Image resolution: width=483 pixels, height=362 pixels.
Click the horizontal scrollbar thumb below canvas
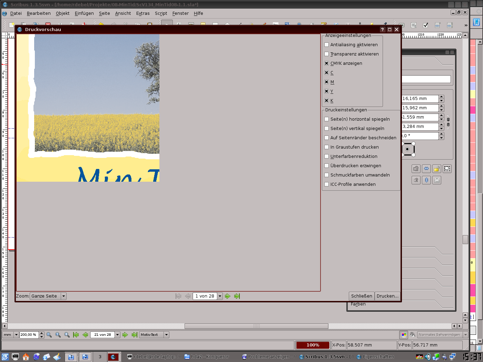256,326
